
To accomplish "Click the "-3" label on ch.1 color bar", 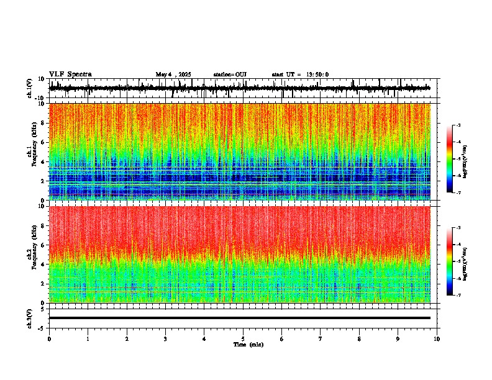I will pos(458,125).
